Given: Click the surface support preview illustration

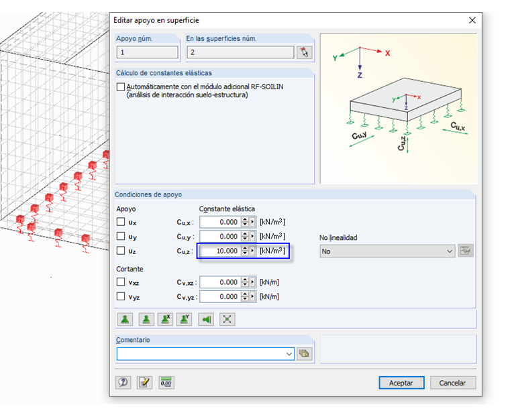Looking at the screenshot, I should 399,109.
